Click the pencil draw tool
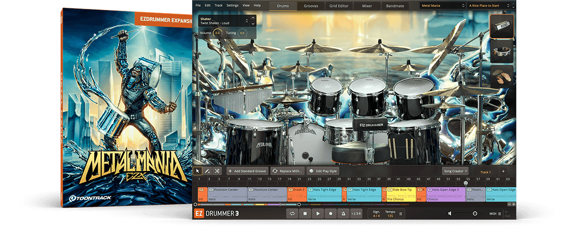578x235 pixels. 207,171
